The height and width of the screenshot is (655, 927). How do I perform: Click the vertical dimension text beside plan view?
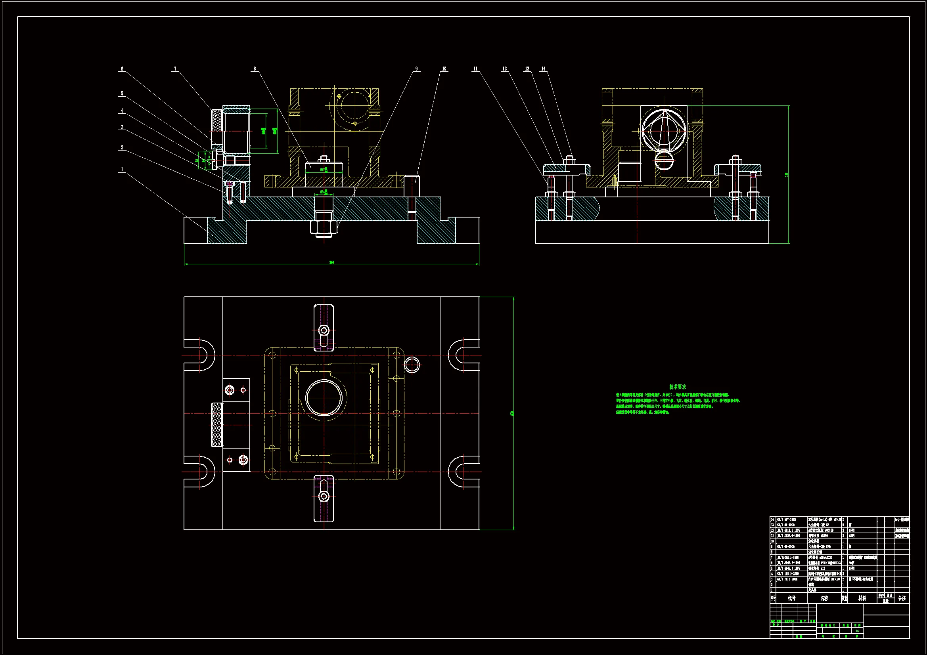coord(512,413)
